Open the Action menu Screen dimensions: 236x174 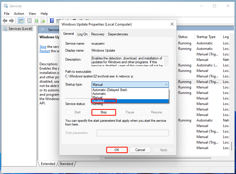[x=19, y=13]
